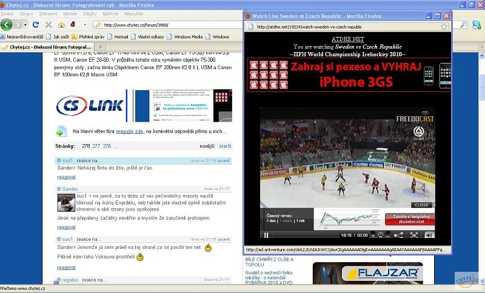
Task: Click the FLAJZAR banner ad
Action: click(x=367, y=274)
